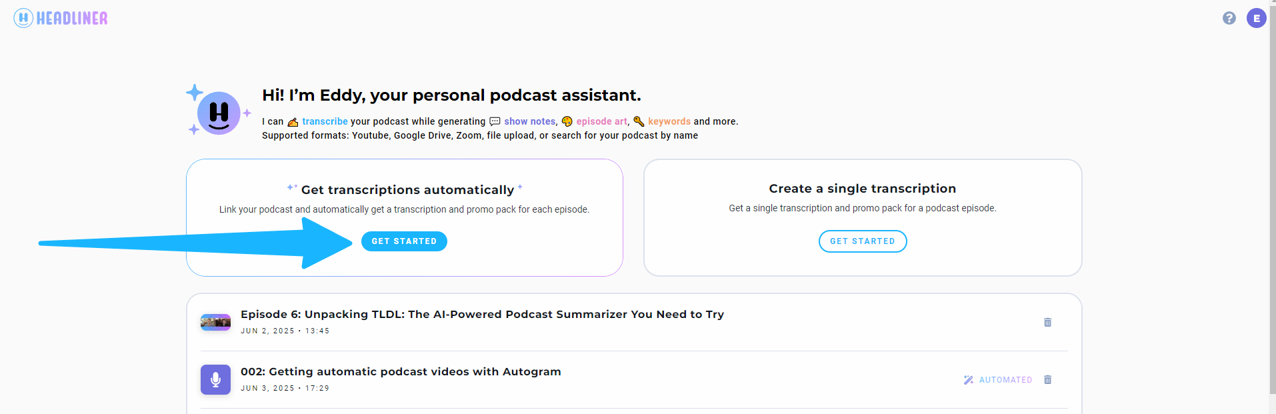
Task: Open Episode 6: Unpacking TLDL entry
Action: point(482,314)
